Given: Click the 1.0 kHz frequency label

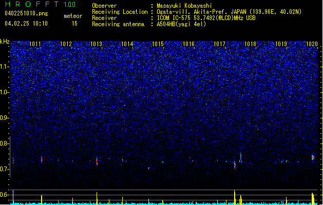Looking at the screenshot, I should (x=5, y=92).
